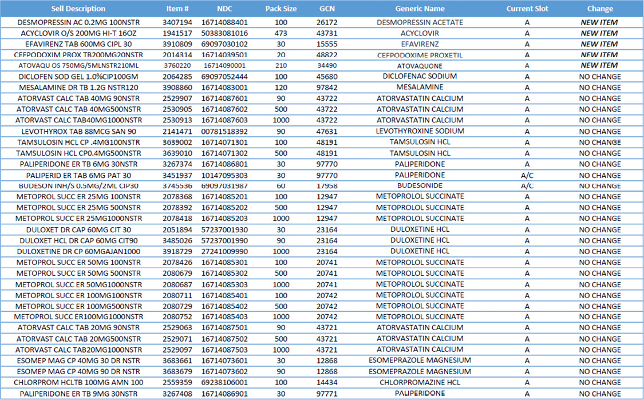The height and width of the screenshot is (400, 644).
Task: Select NEW ITEM in the EFAVIRENZ row
Action: pyautogui.click(x=599, y=44)
